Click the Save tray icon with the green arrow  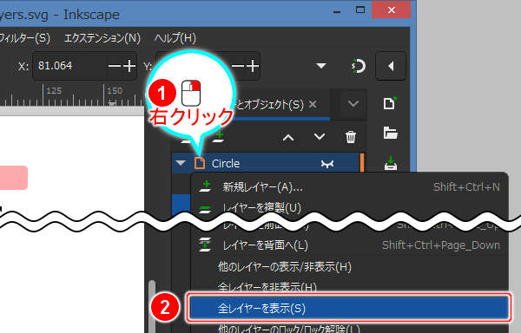[x=391, y=163]
